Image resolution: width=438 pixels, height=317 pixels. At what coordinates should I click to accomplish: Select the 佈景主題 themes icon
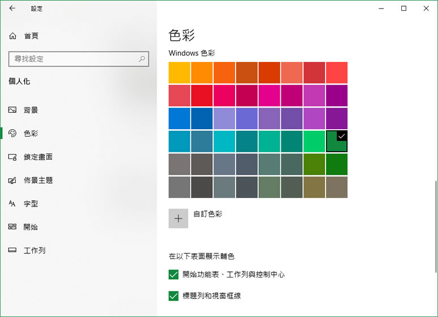coord(12,180)
